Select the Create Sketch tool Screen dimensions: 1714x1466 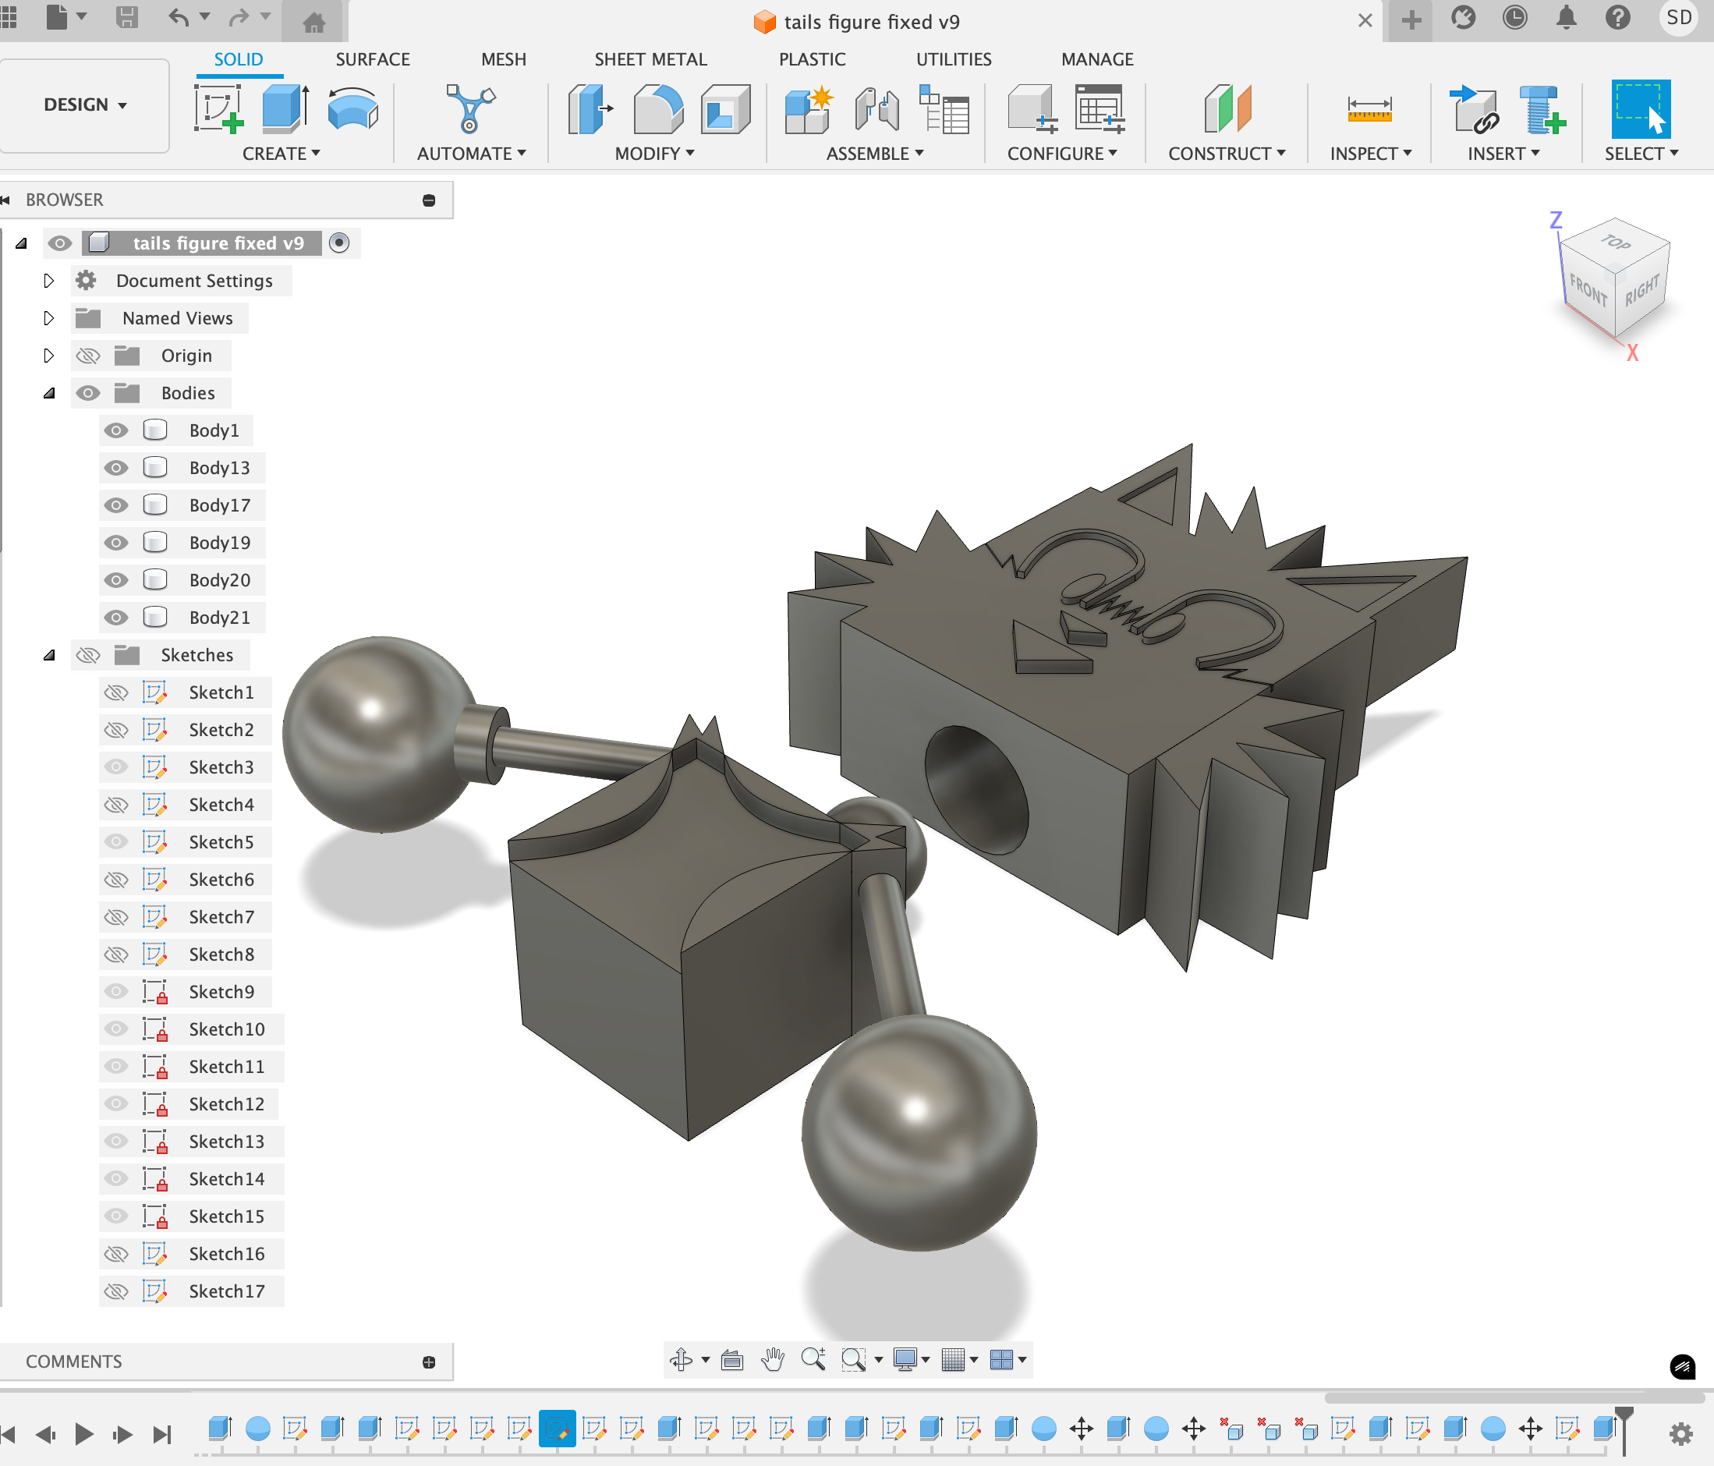tap(218, 109)
